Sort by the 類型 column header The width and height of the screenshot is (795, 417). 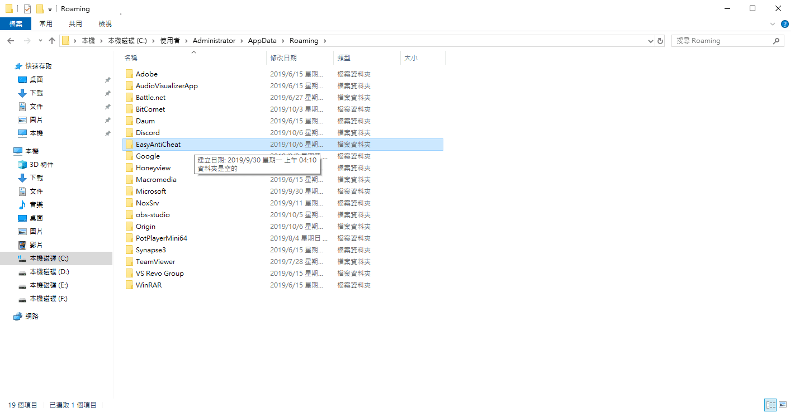point(344,58)
